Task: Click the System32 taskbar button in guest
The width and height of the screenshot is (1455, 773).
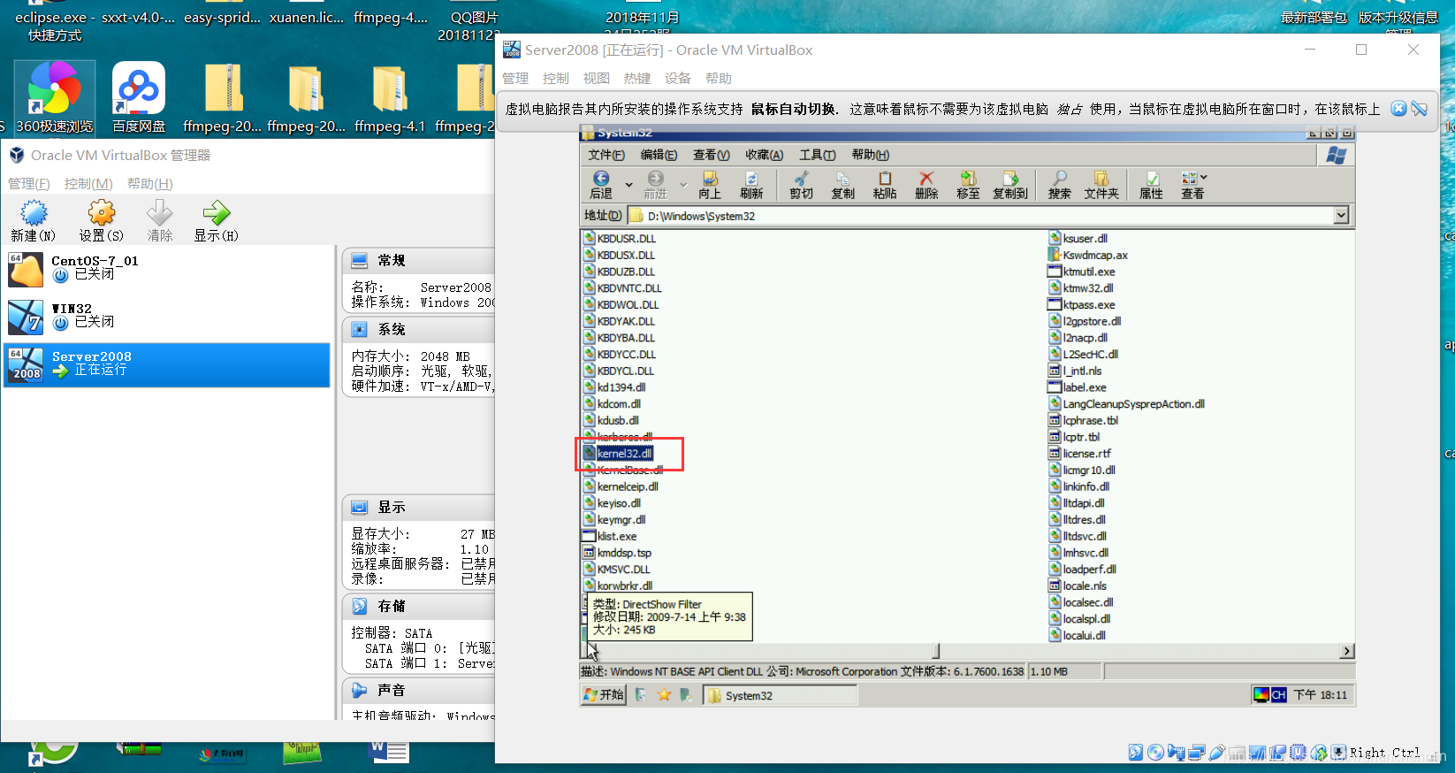Action: coord(781,695)
